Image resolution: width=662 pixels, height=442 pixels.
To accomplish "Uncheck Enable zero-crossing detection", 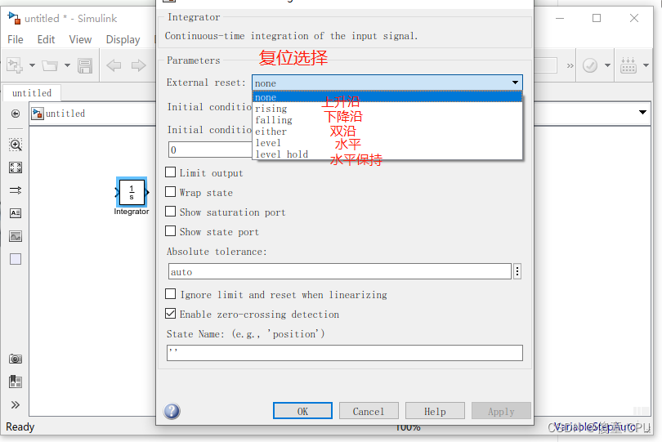I will (171, 313).
